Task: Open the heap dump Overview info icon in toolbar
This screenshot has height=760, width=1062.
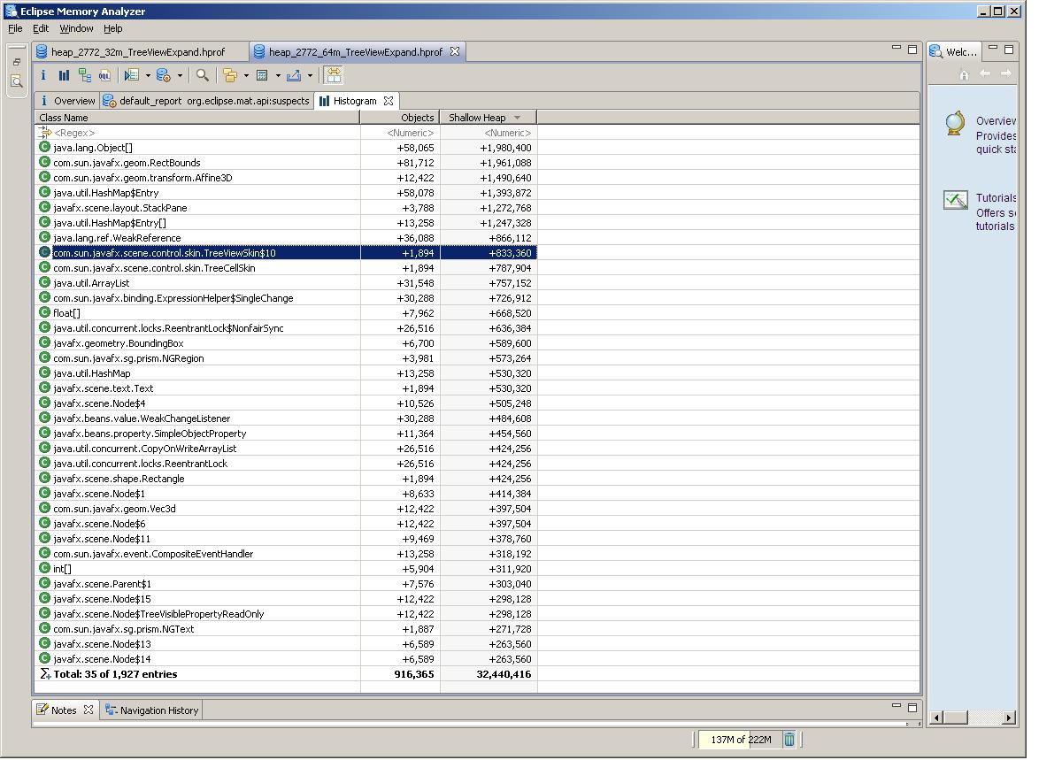Action: (43, 76)
